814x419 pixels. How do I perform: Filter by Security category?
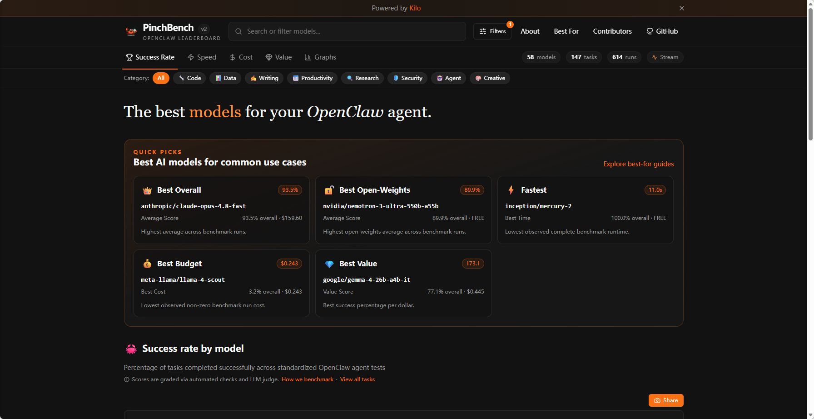click(407, 78)
